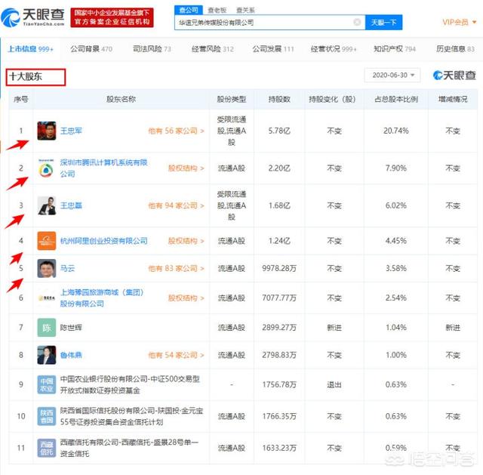Click the Shanghai Yuyuan company logo icon
The width and height of the screenshot is (483, 475).
click(47, 298)
